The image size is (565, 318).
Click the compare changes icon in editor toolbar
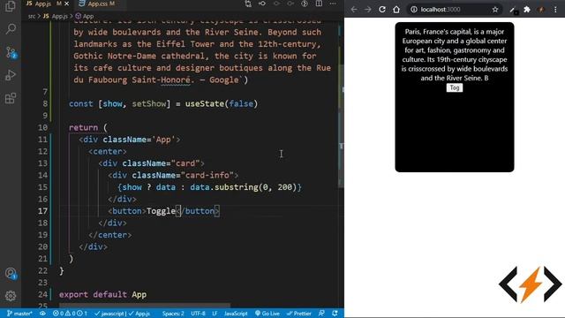click(x=248, y=4)
